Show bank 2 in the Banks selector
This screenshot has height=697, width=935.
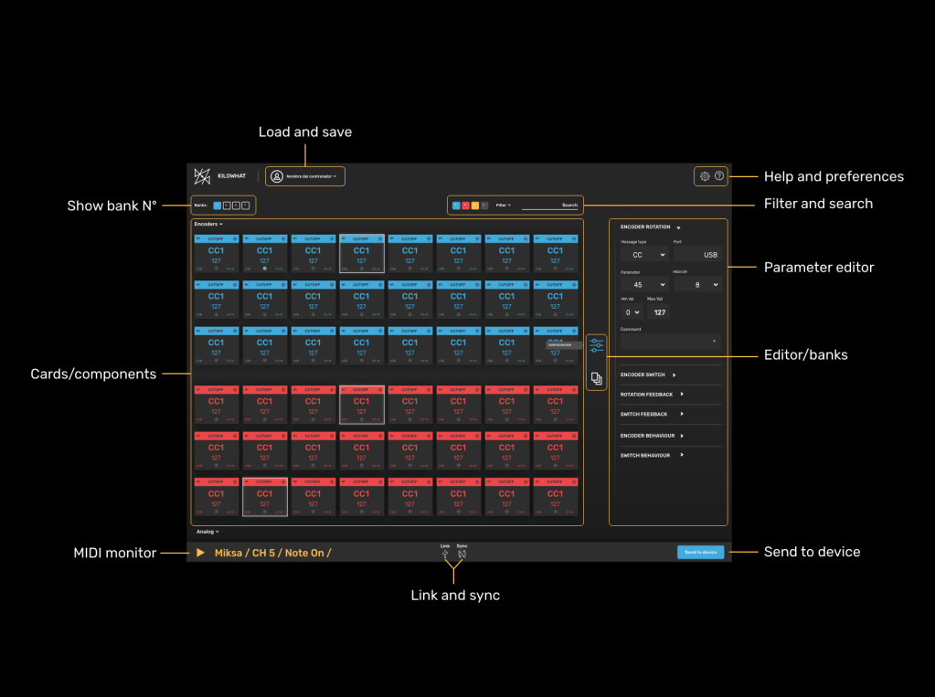(x=227, y=206)
